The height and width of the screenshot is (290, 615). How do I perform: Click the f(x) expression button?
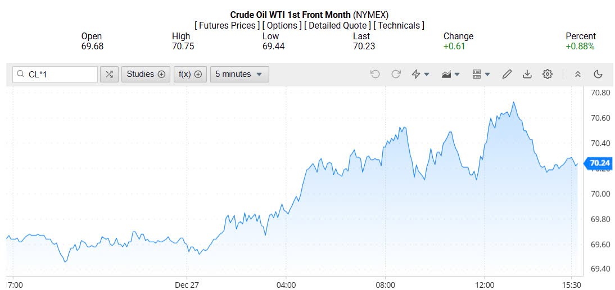[190, 74]
